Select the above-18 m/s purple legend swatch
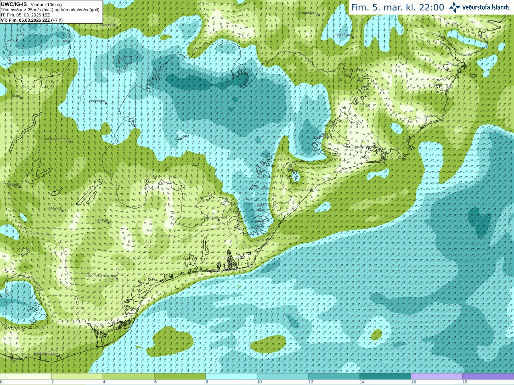 pos(488,377)
